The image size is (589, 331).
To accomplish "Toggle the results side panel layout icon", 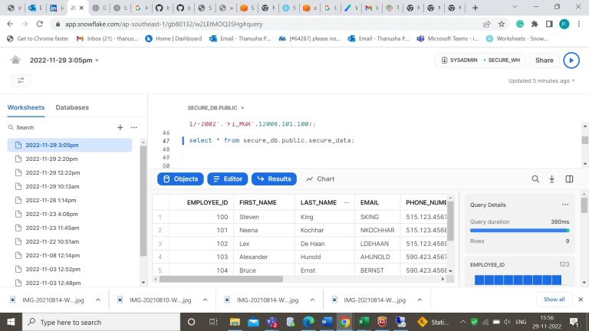I will pyautogui.click(x=569, y=179).
